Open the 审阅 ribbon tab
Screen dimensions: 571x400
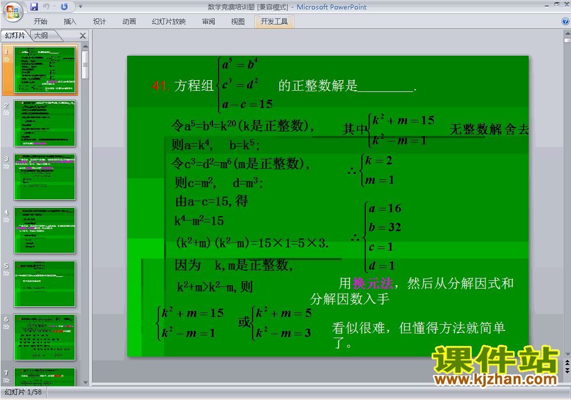(x=209, y=22)
